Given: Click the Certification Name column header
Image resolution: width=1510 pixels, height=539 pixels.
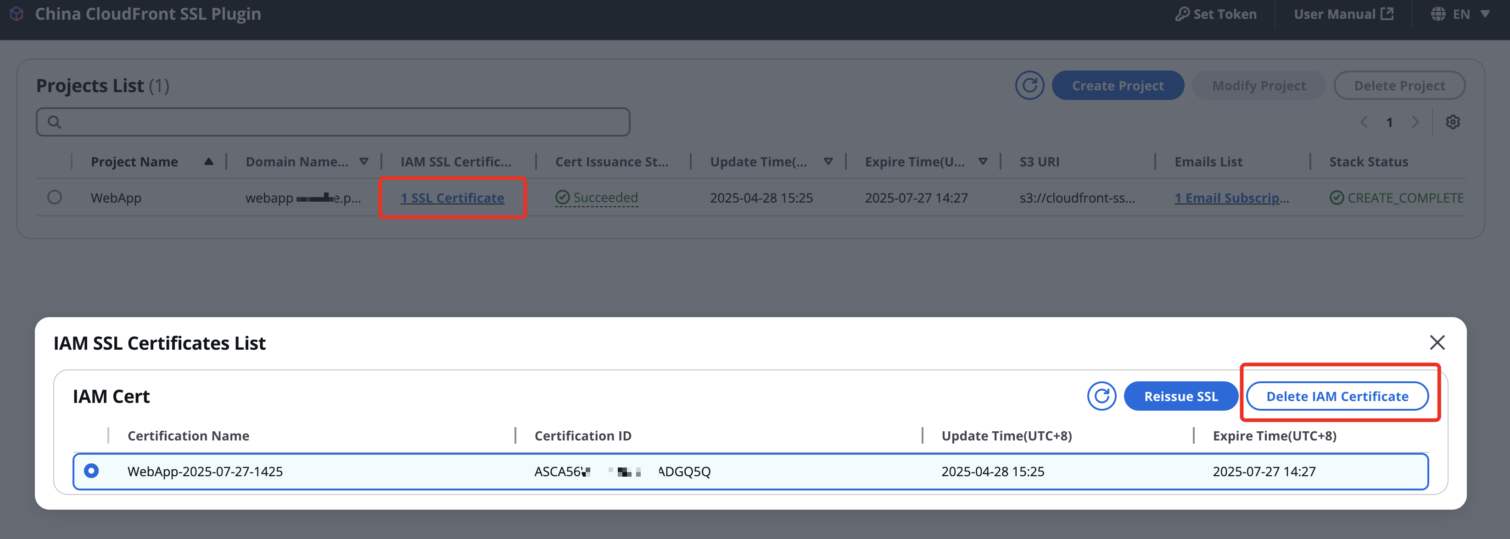Looking at the screenshot, I should [x=188, y=435].
